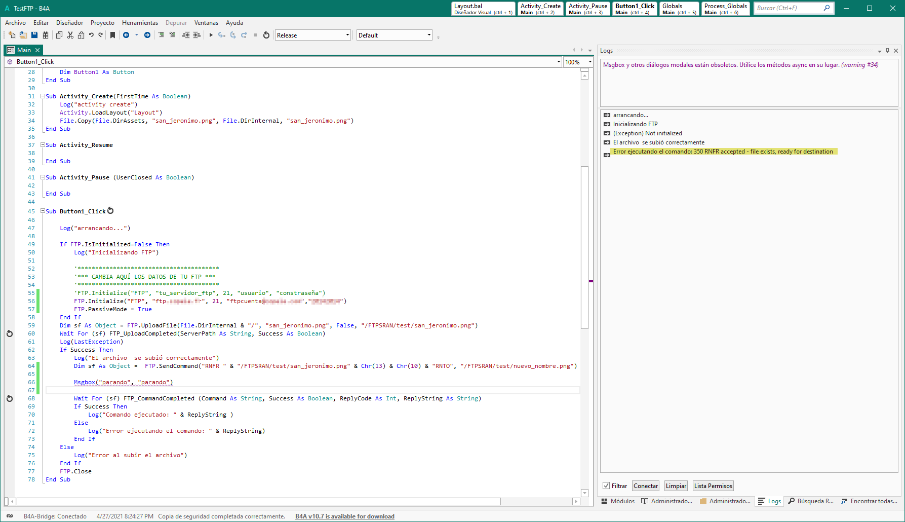
Task: Click the Open project folder icon
Action: tap(23, 35)
